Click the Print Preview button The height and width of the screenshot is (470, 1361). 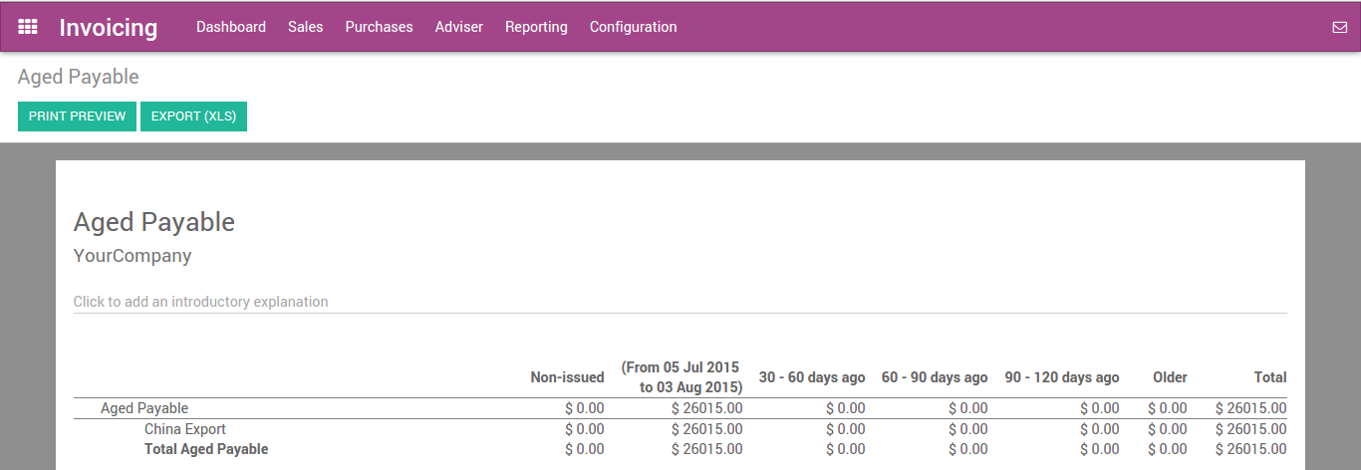(x=77, y=117)
